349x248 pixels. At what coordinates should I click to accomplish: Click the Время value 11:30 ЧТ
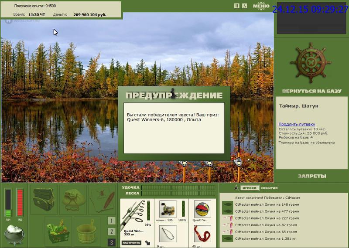37,15
